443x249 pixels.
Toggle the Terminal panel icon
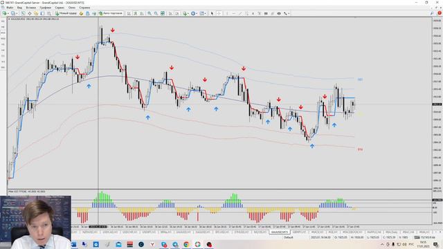pos(42,13)
